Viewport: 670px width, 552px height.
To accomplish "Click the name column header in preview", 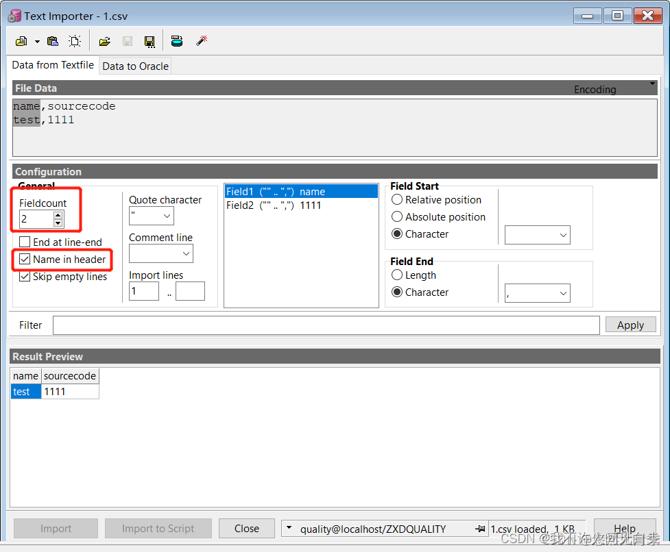I will [x=25, y=376].
